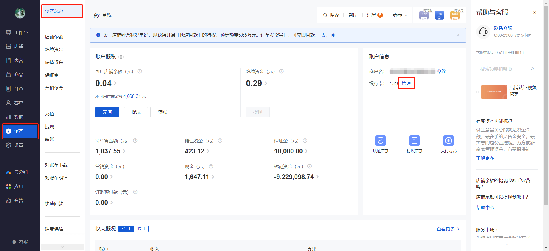This screenshot has height=251, width=549.
Task: Open 协议信息 document icon
Action: (x=414, y=141)
